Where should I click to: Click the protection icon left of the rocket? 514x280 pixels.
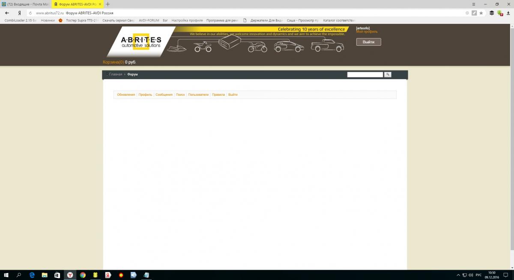[467, 13]
